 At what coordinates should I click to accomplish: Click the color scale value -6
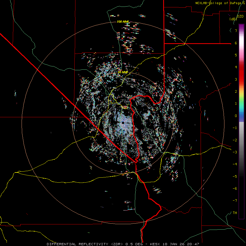235,189
